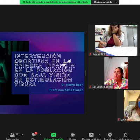The height and width of the screenshot is (140, 140).
Task: Click the red chat notification badge
Action: tap(36, 133)
